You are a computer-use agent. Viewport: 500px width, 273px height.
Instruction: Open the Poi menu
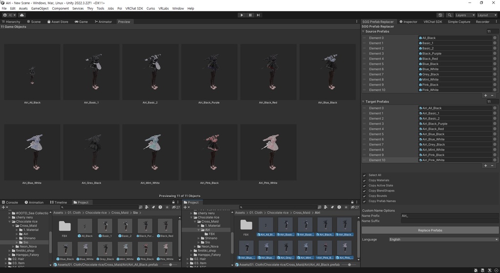tap(120, 9)
